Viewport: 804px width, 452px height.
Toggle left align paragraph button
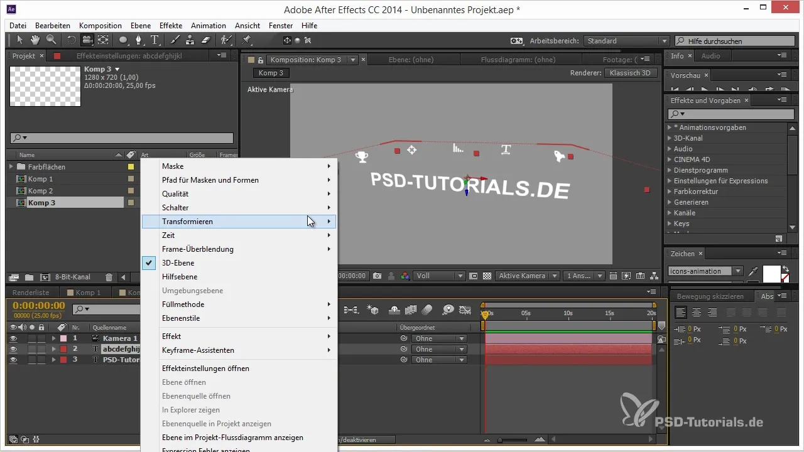point(681,312)
